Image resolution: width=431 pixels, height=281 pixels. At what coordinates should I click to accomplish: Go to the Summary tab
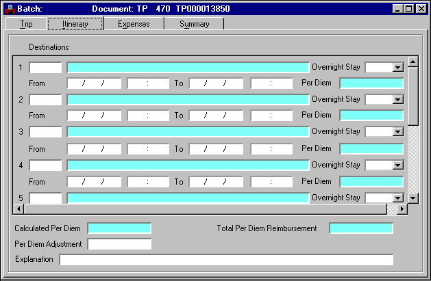click(195, 24)
